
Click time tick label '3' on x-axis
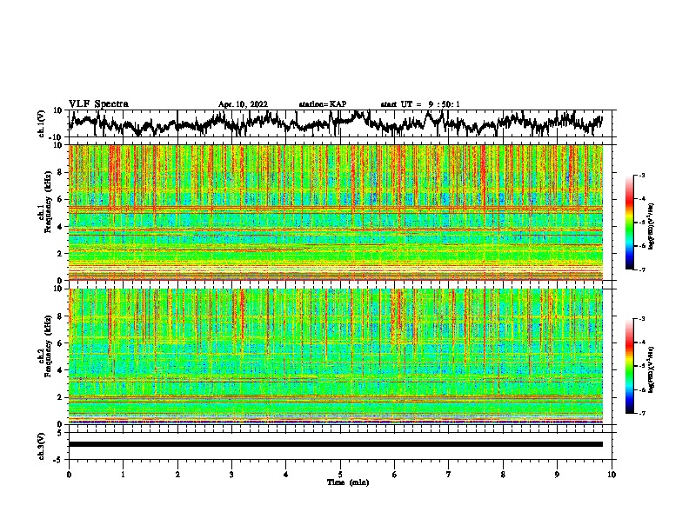click(x=231, y=475)
